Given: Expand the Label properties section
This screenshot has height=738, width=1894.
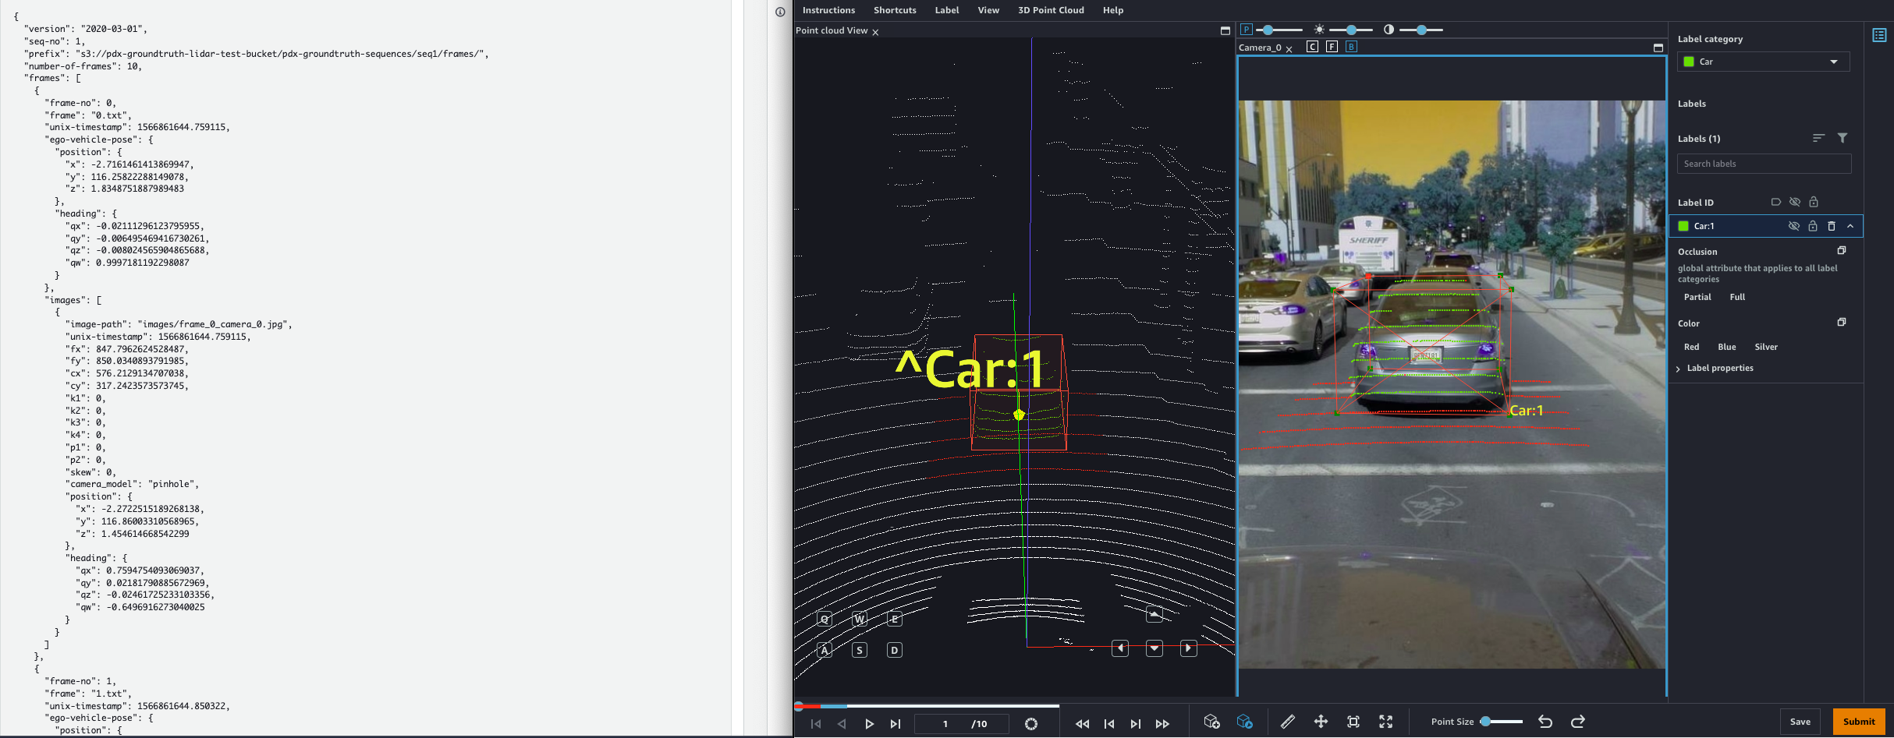Looking at the screenshot, I should [x=1719, y=368].
